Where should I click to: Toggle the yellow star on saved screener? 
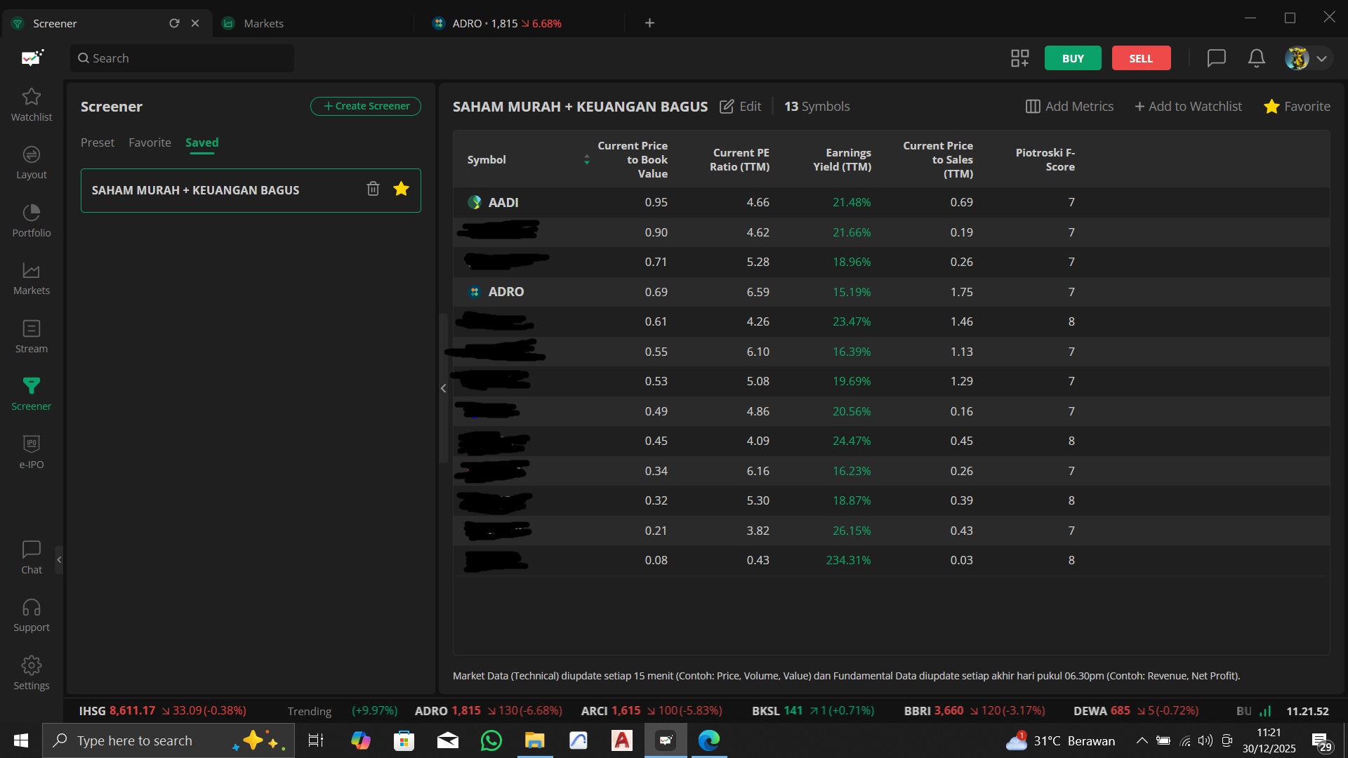click(401, 189)
